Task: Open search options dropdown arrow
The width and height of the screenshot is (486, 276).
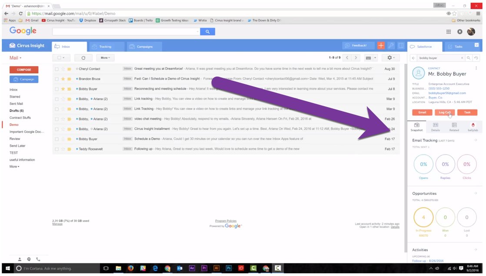Action: [197, 32]
